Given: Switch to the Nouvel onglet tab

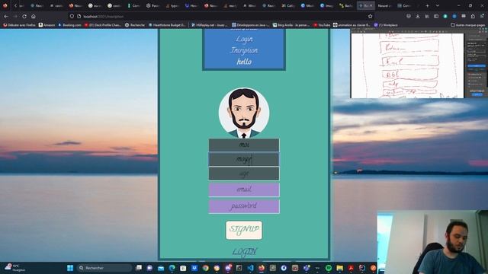Looking at the screenshot, I should [384, 5].
